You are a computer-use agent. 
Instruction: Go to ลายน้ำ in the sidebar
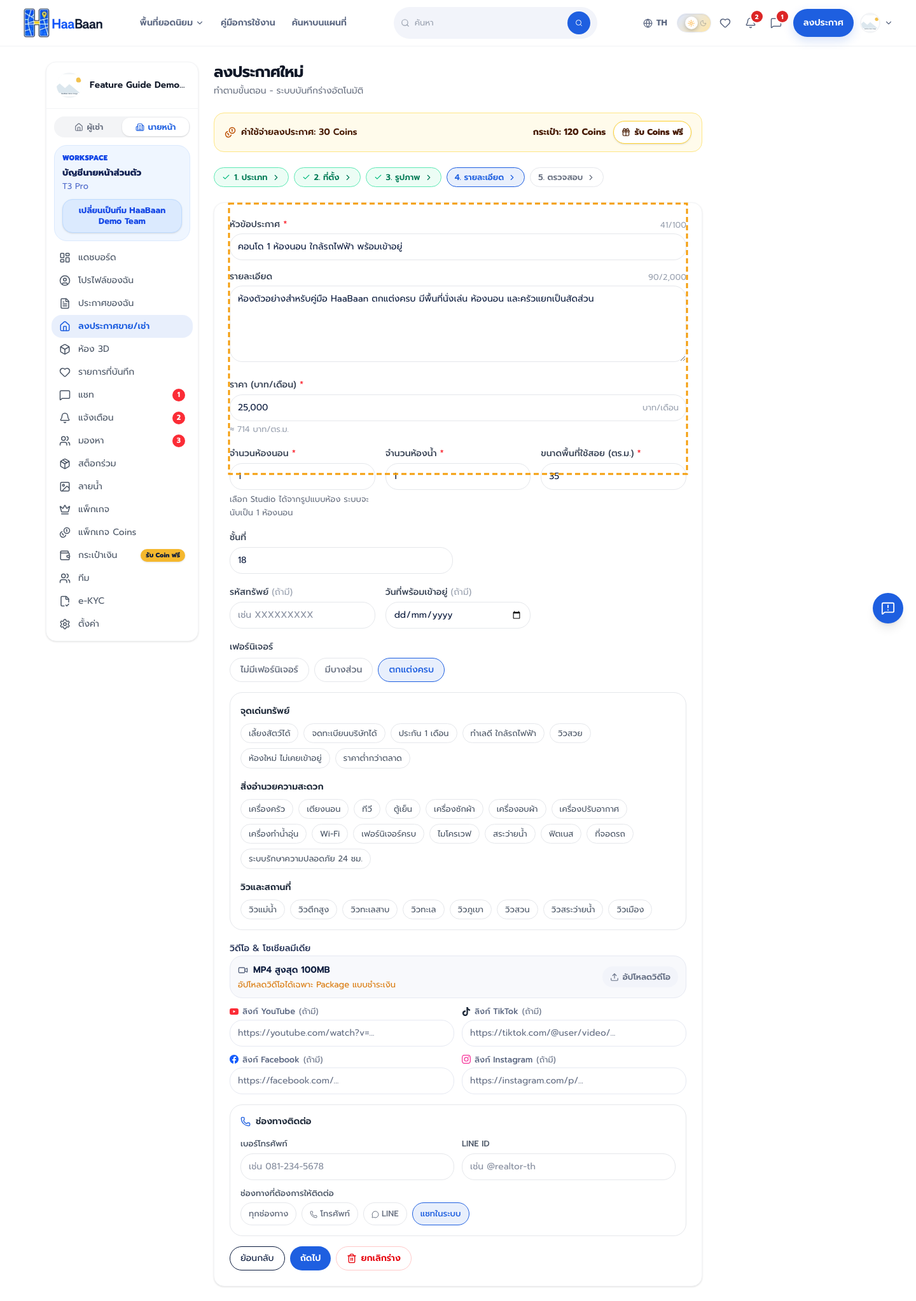tap(122, 487)
